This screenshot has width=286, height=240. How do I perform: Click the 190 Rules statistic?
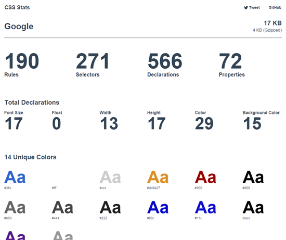[22, 65]
